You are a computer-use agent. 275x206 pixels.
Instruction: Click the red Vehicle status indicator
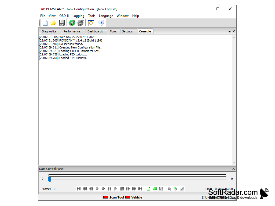(x=128, y=197)
